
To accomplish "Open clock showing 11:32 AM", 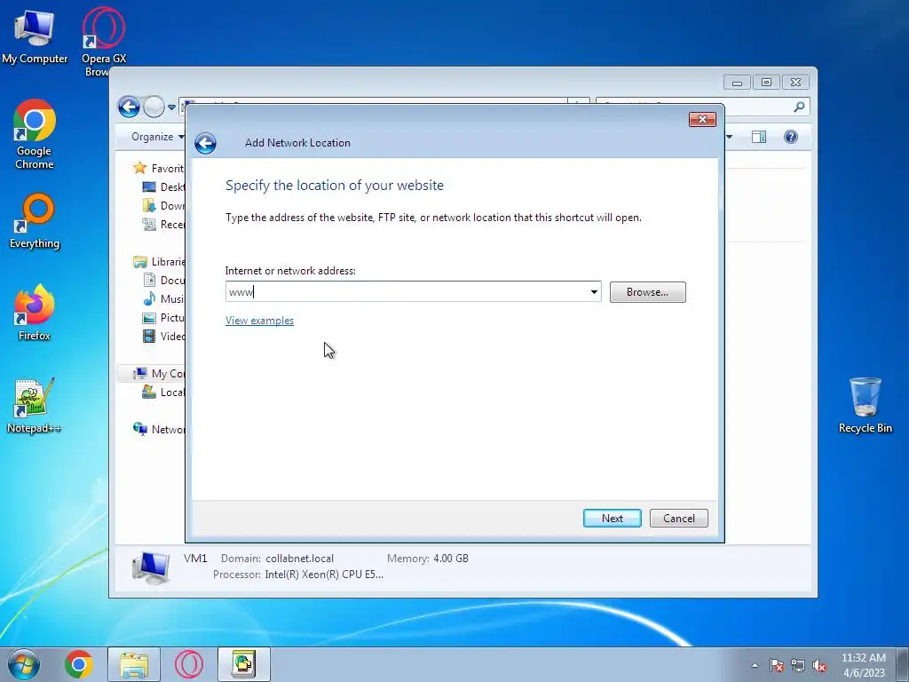I will (864, 664).
